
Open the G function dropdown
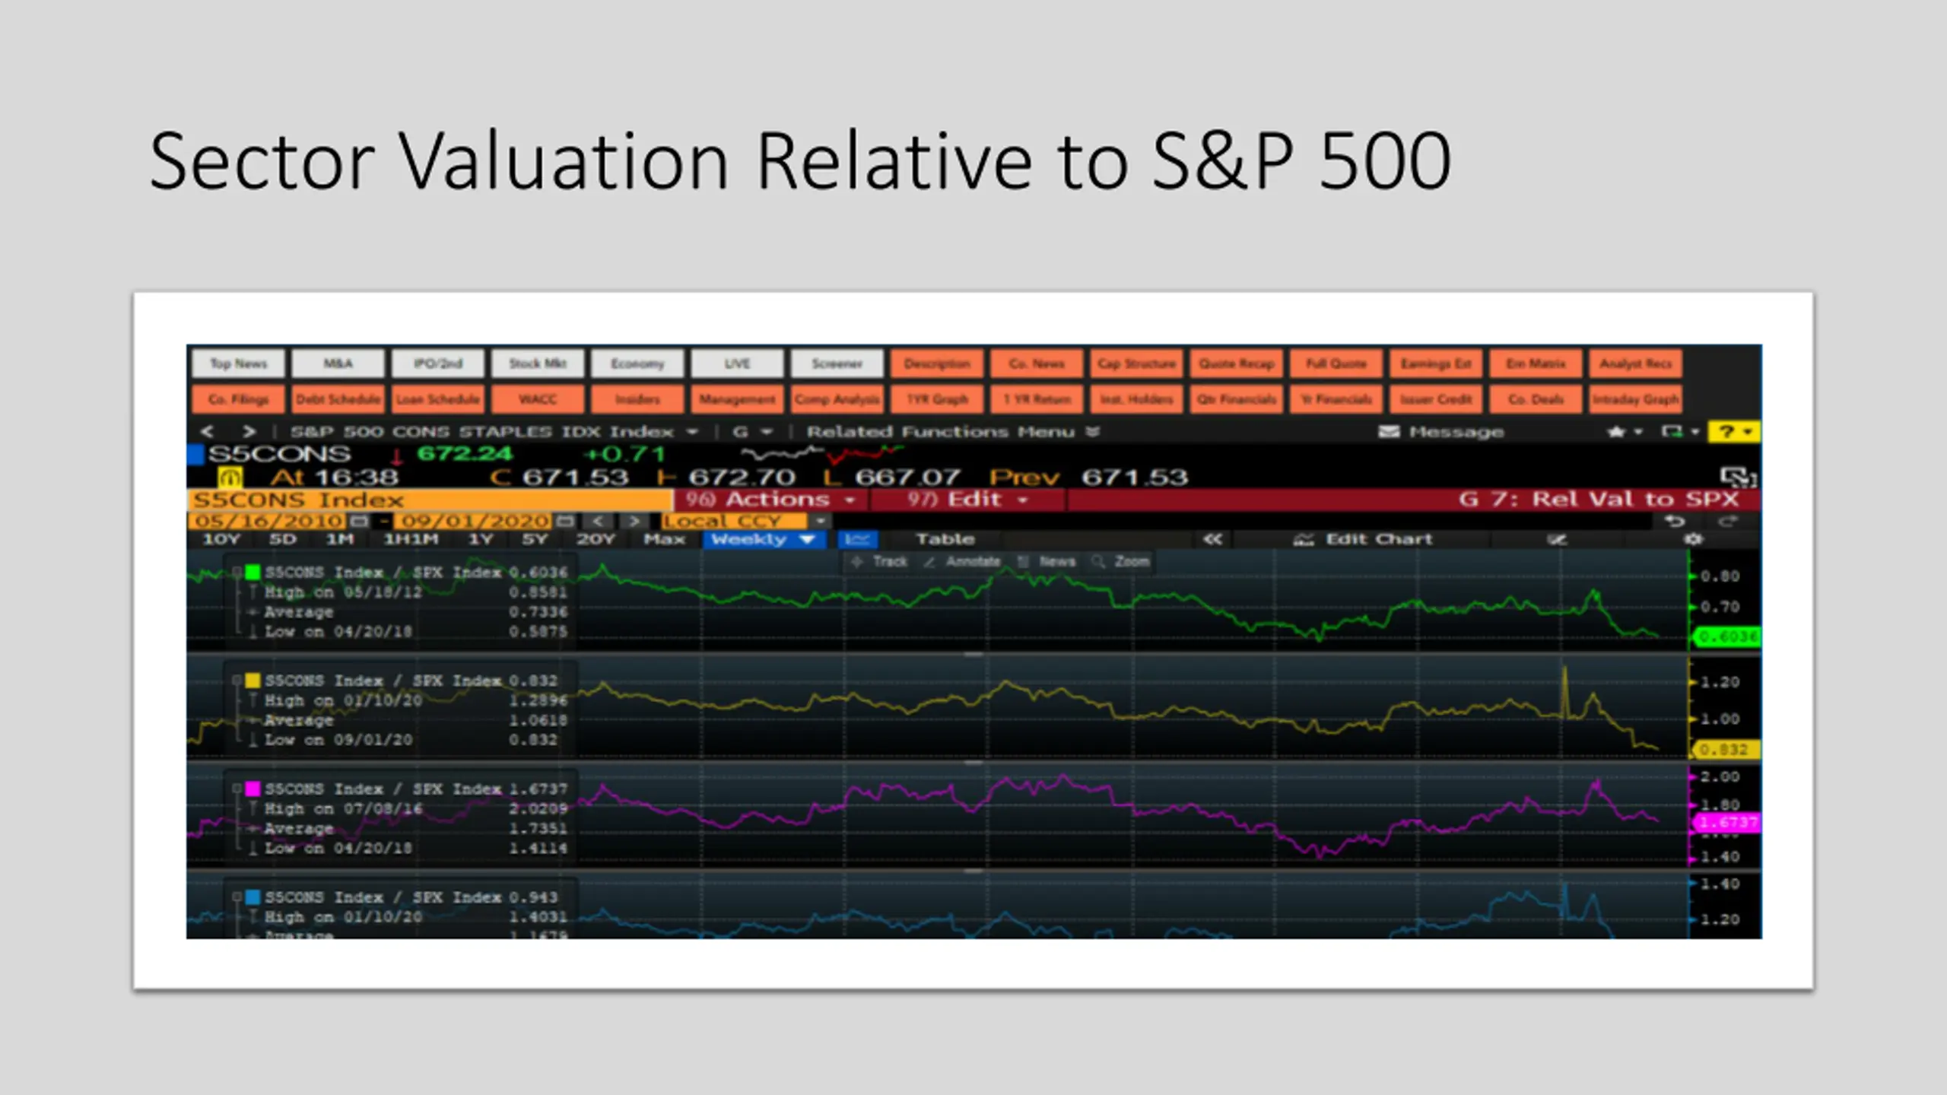[x=767, y=432]
